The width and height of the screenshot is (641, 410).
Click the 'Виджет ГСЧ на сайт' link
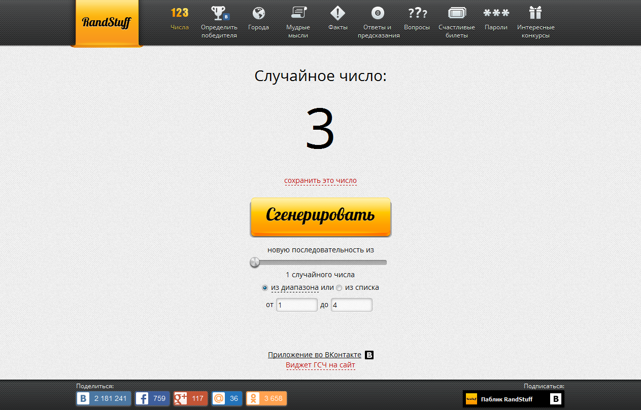point(320,365)
